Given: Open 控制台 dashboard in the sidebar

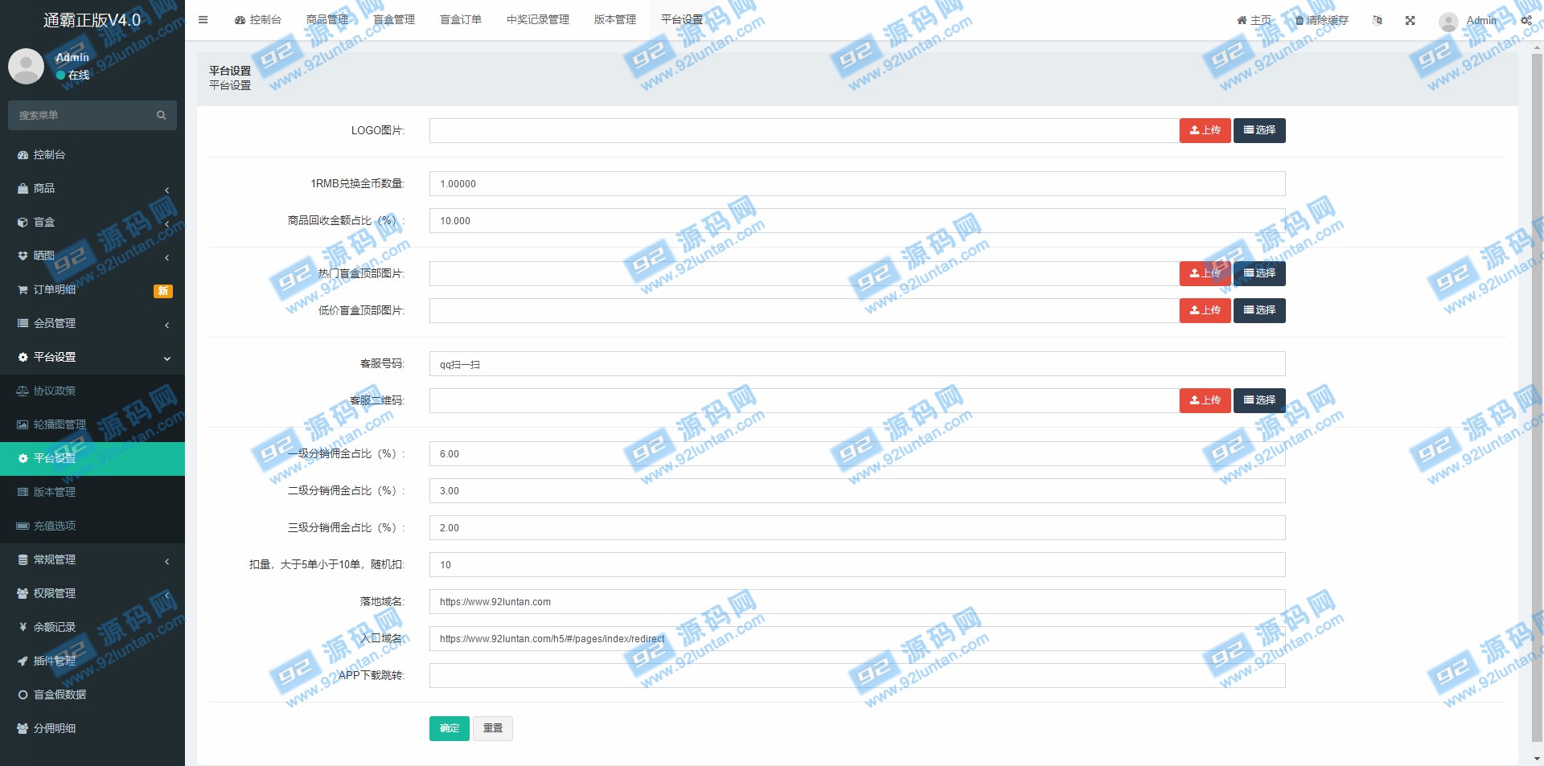Looking at the screenshot, I should point(92,154).
